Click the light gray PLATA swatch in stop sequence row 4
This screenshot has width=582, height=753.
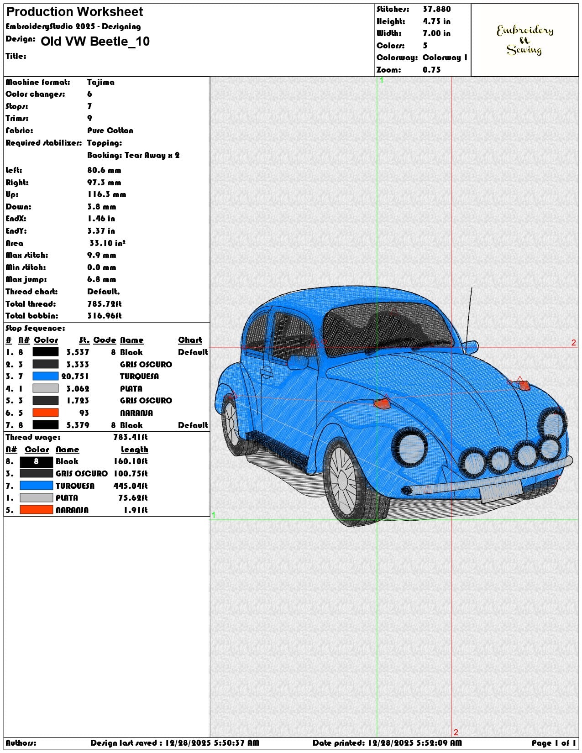point(46,388)
